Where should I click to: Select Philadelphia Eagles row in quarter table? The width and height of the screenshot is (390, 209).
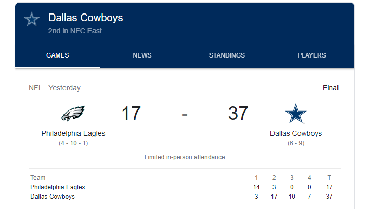point(185,187)
